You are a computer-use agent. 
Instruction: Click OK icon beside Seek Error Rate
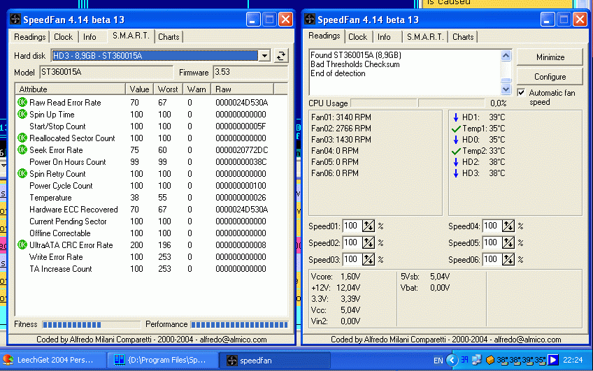point(22,150)
